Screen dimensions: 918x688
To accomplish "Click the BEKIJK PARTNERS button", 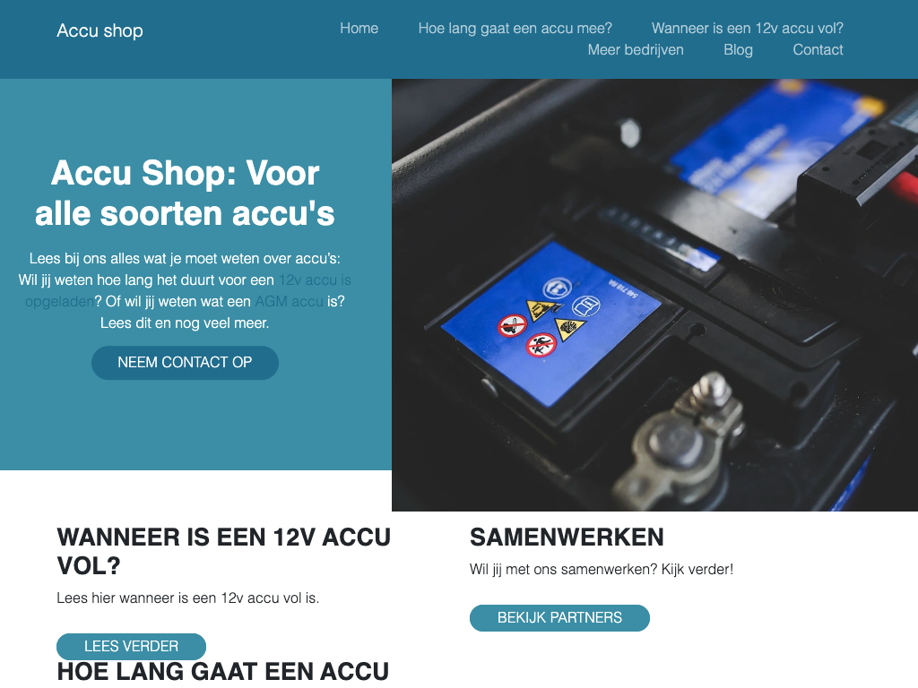I will pyautogui.click(x=559, y=618).
